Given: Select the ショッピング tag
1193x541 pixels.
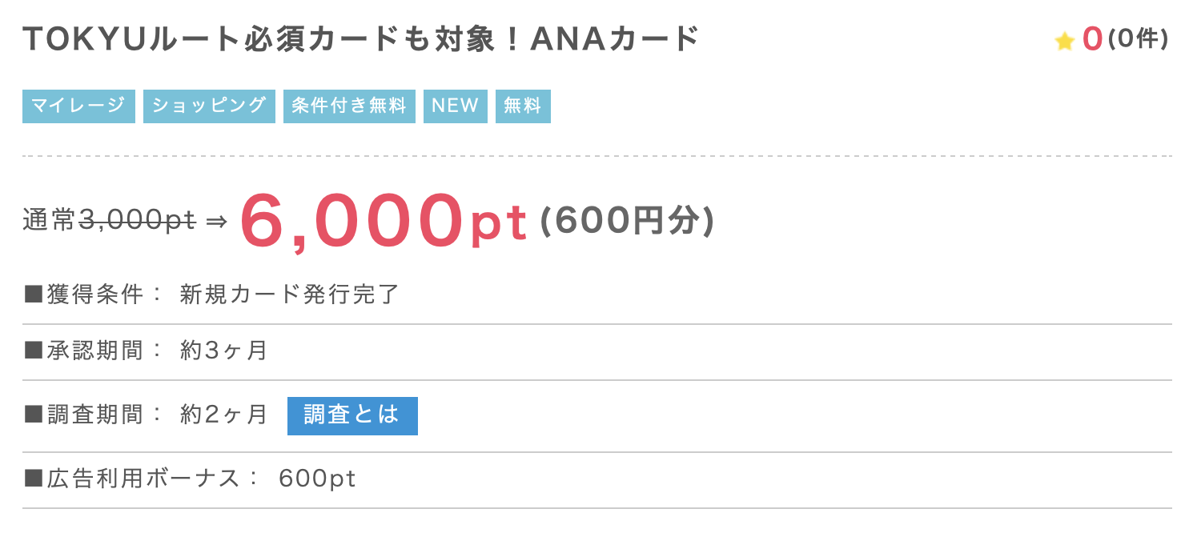Looking at the screenshot, I should (x=209, y=106).
